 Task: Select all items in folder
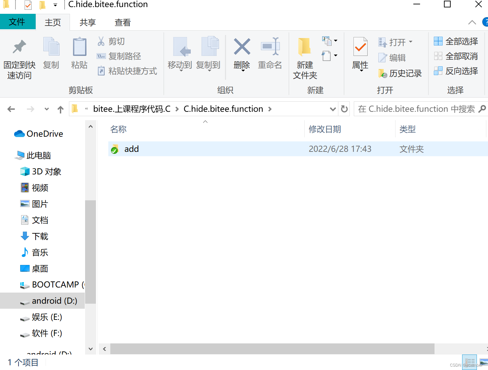pos(456,41)
